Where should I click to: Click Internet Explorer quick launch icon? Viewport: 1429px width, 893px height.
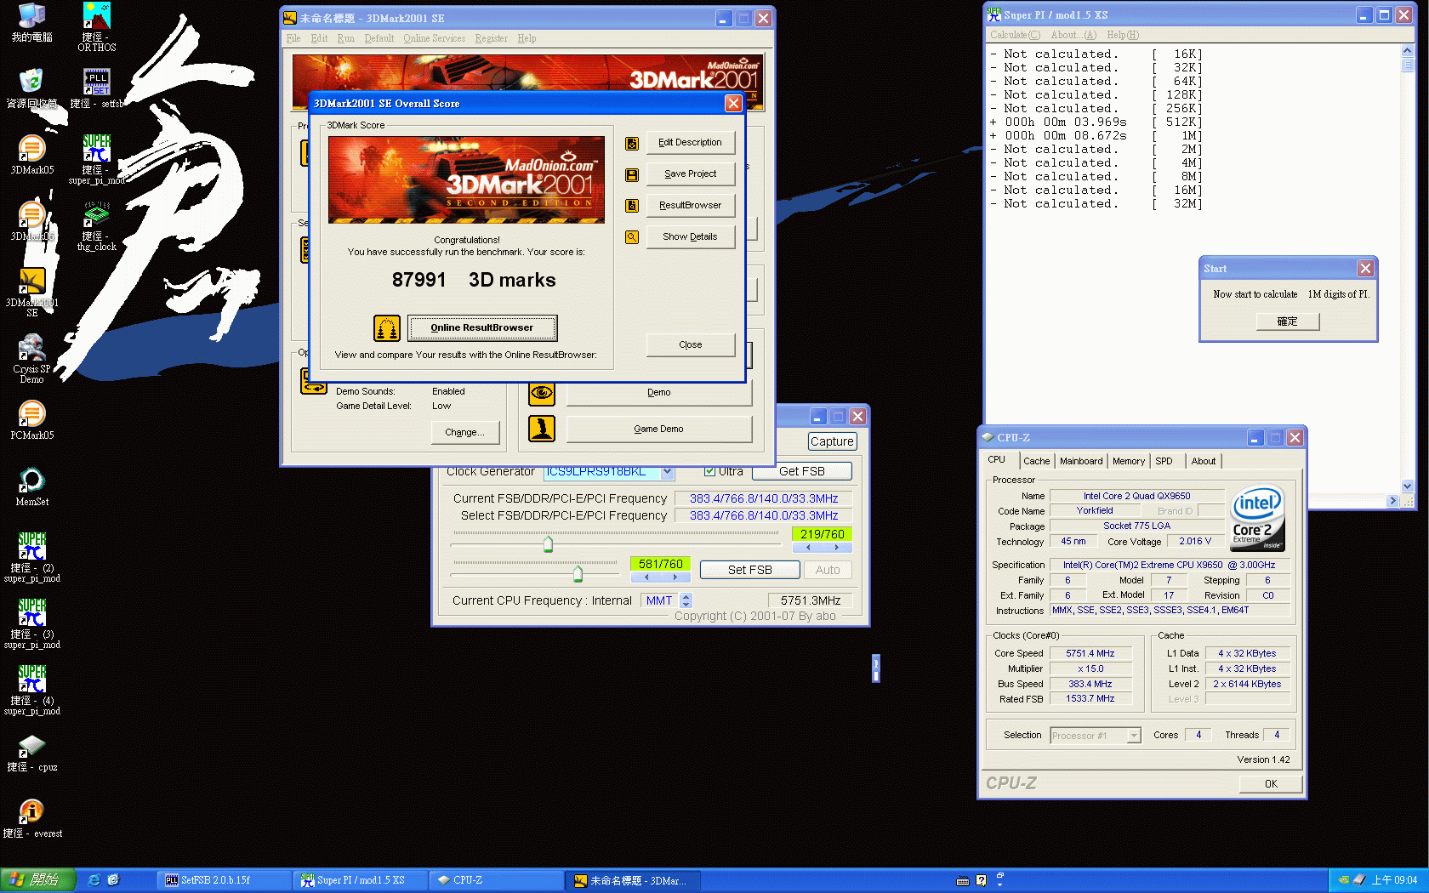click(94, 880)
